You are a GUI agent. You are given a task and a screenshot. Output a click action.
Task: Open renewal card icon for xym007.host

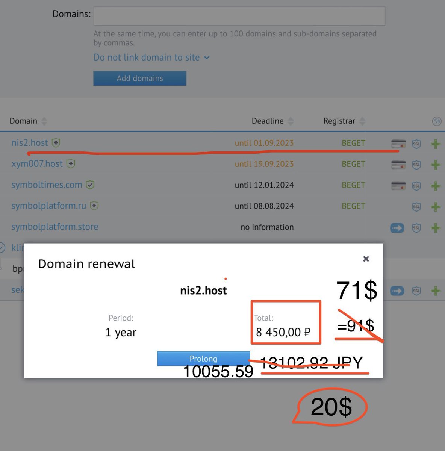coord(398,165)
